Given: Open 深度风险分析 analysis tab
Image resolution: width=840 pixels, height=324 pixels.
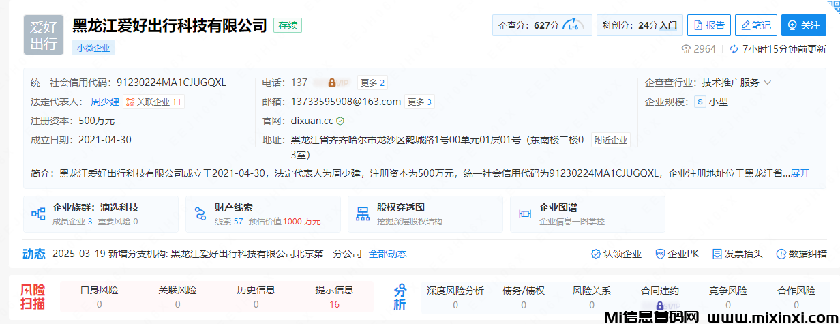Looking at the screenshot, I should click(455, 297).
